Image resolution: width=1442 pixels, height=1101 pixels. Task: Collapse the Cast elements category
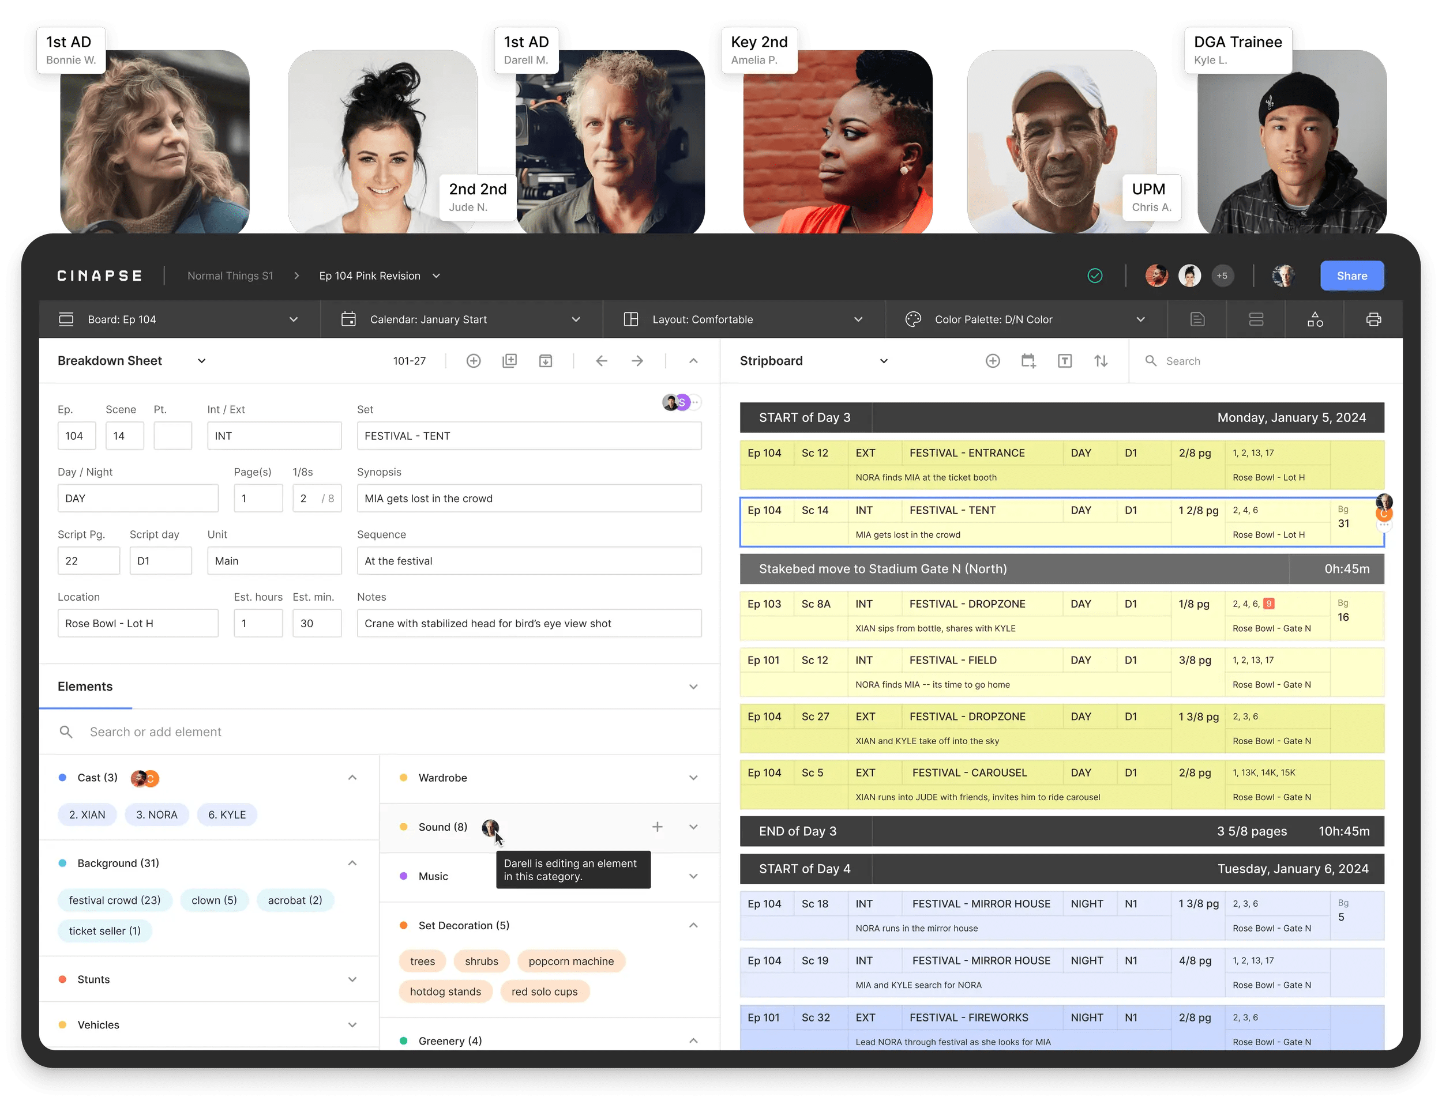click(352, 777)
